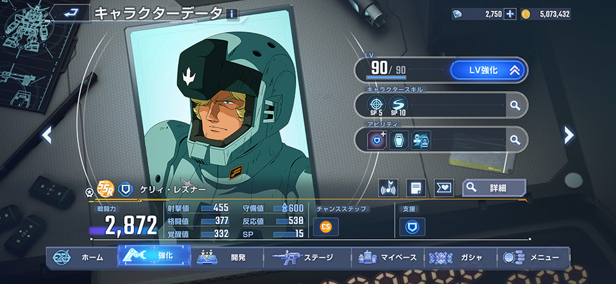
Task: Open the ガシャ tab
Action: [x=461, y=257]
